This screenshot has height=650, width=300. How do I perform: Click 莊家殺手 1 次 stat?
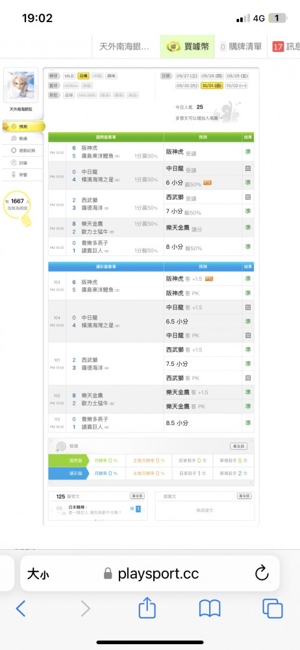pos(193,473)
